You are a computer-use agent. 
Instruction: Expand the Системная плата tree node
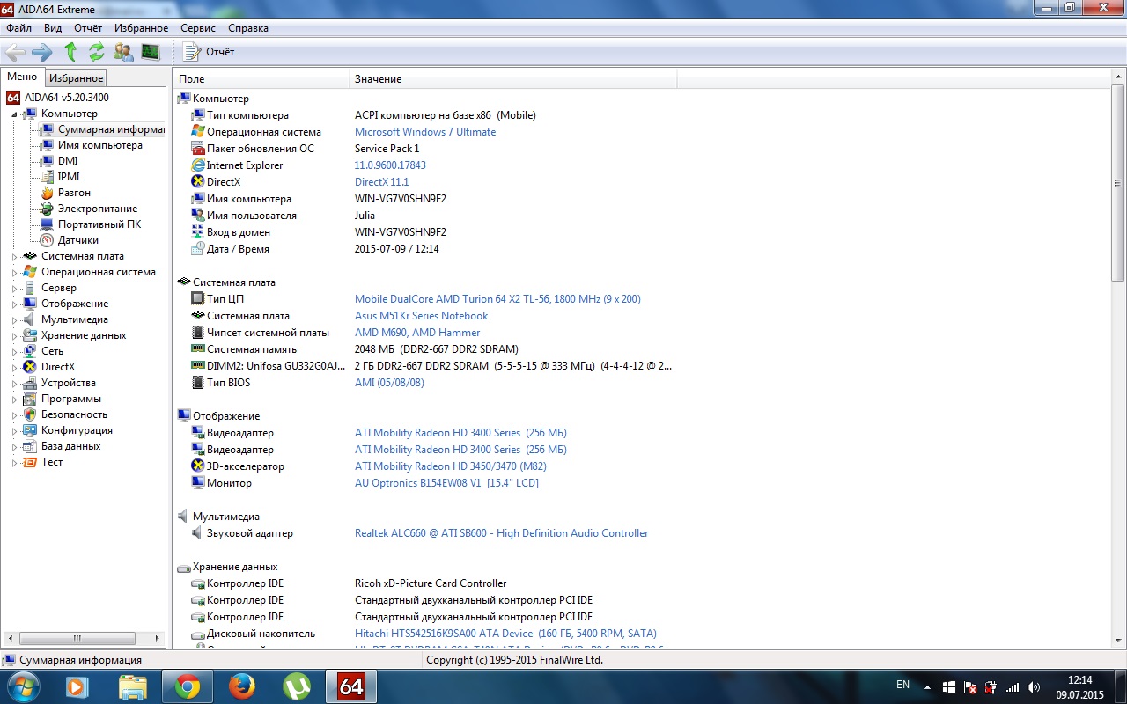(x=14, y=257)
